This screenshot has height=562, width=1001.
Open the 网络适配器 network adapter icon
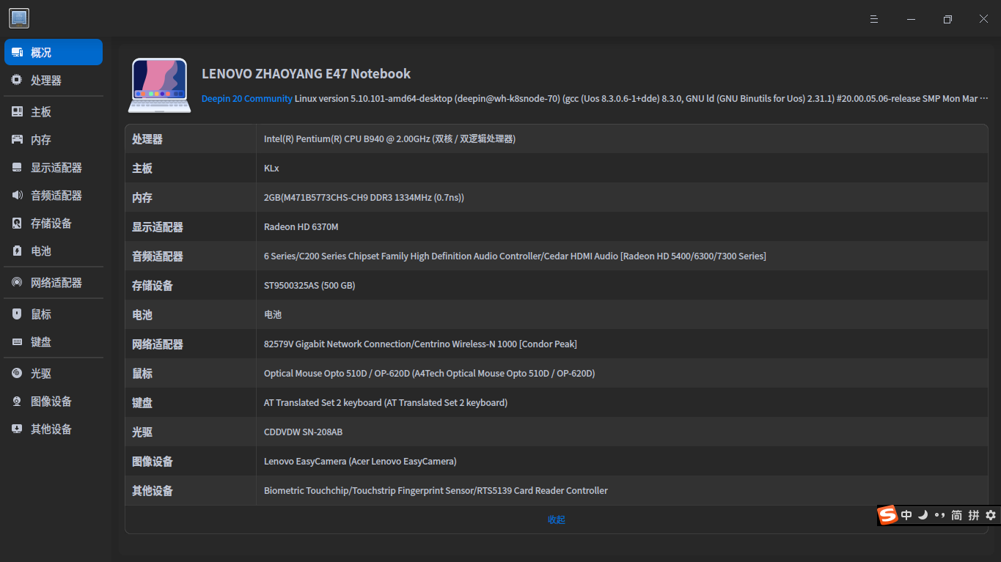17,283
